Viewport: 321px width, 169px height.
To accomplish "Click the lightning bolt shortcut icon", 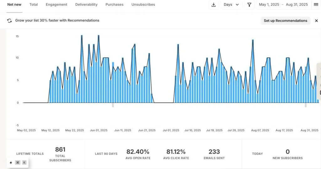I will click(11, 162).
